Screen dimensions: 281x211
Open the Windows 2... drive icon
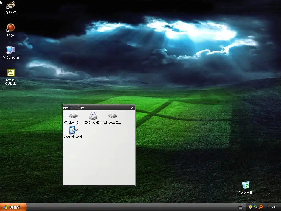point(73,118)
